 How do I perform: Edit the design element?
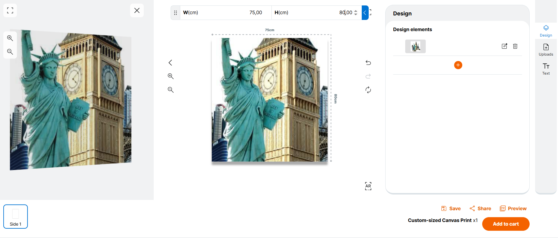tap(504, 46)
